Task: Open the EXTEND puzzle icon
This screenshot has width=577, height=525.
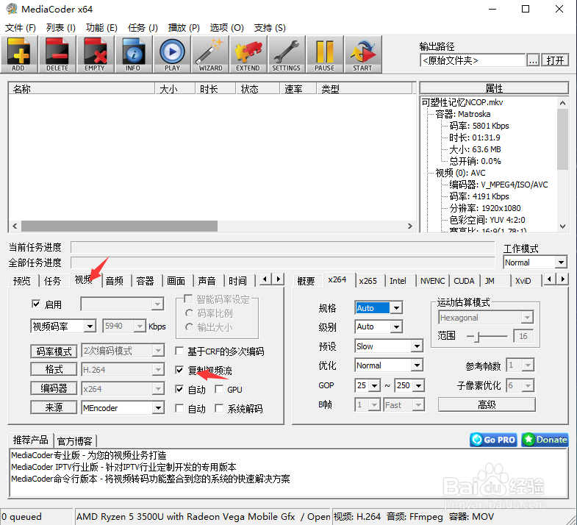Action: [248, 54]
